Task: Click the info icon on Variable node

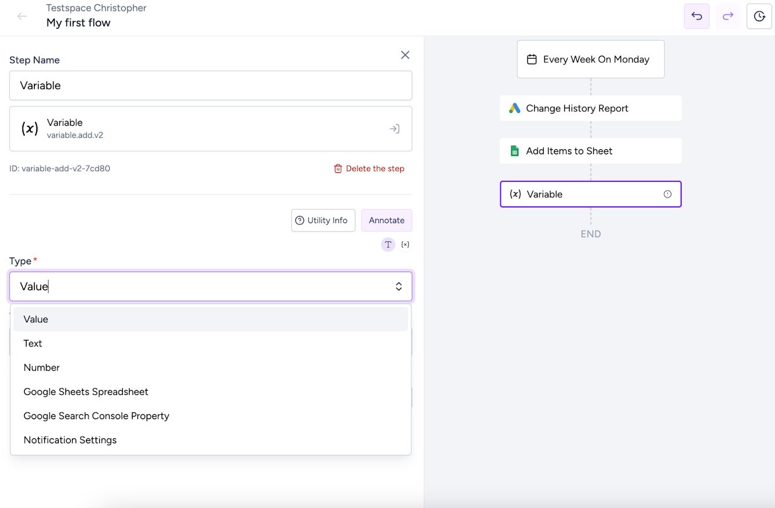Action: (667, 194)
